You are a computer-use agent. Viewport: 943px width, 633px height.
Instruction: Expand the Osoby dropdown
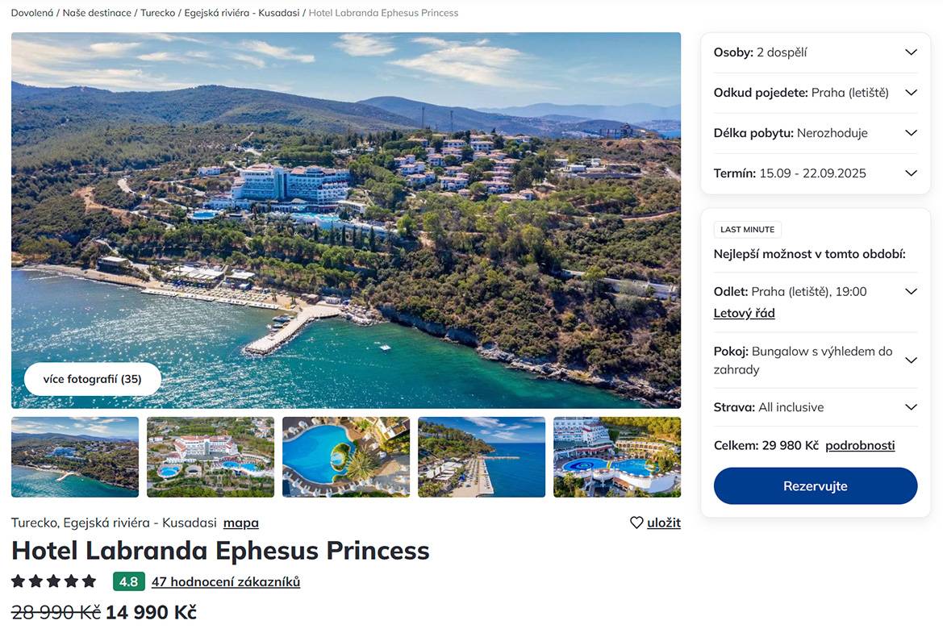pyautogui.click(x=911, y=52)
